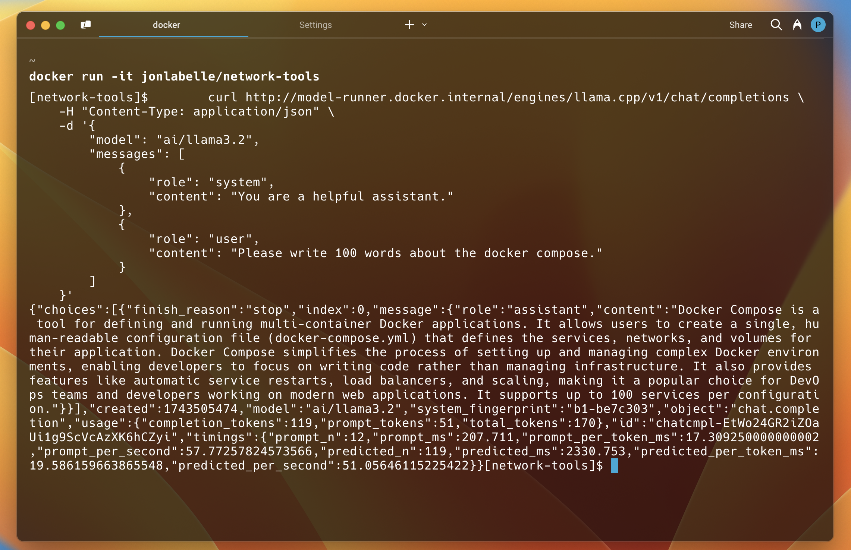Click the jonlabelle/network-tools image name

click(230, 76)
